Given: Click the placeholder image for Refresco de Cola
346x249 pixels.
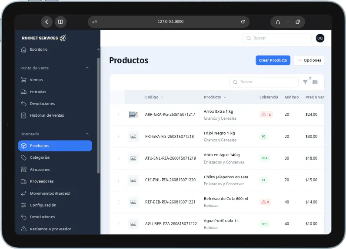Looking at the screenshot, I should pos(133,202).
